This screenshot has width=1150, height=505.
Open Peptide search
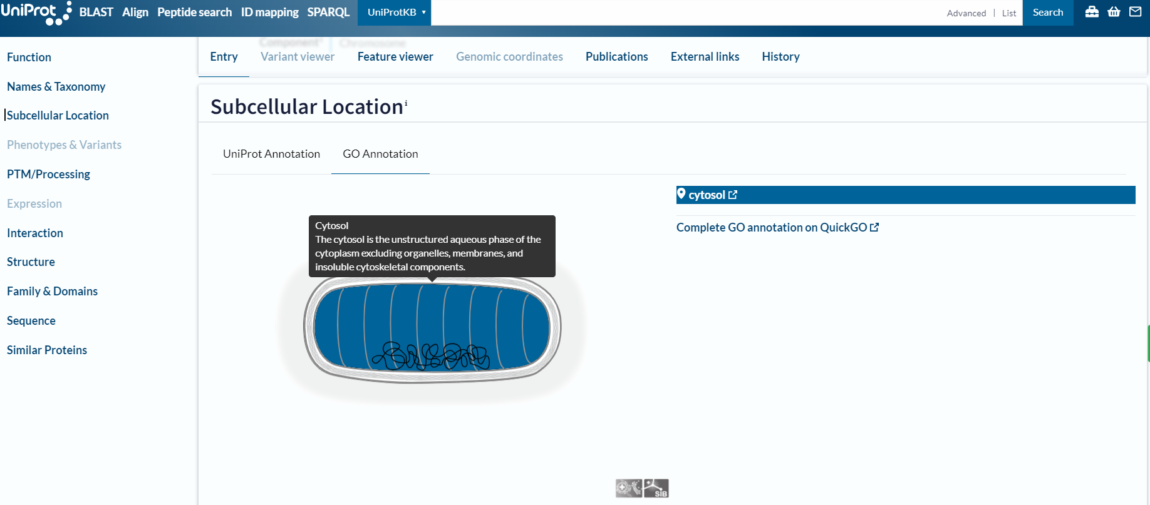[x=194, y=13]
